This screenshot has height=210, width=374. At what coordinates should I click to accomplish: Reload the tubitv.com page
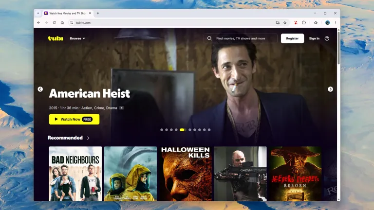pos(54,22)
